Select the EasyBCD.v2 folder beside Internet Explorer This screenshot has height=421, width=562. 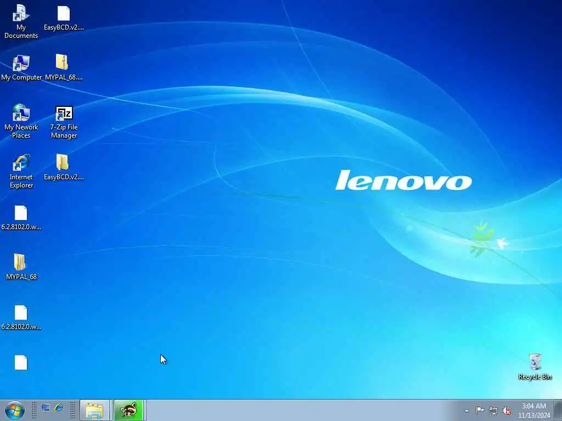[x=64, y=167]
